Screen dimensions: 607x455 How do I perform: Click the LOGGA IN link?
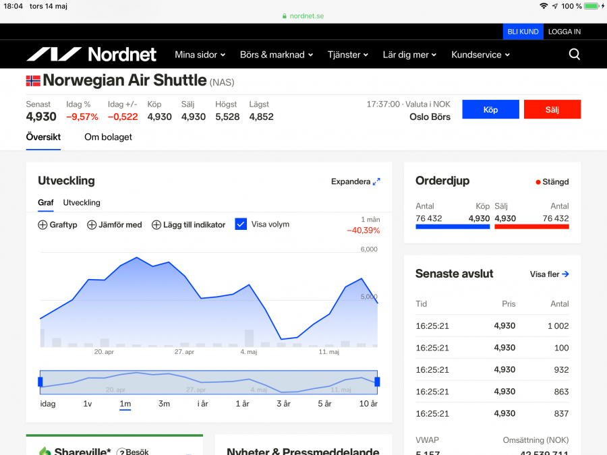click(565, 32)
